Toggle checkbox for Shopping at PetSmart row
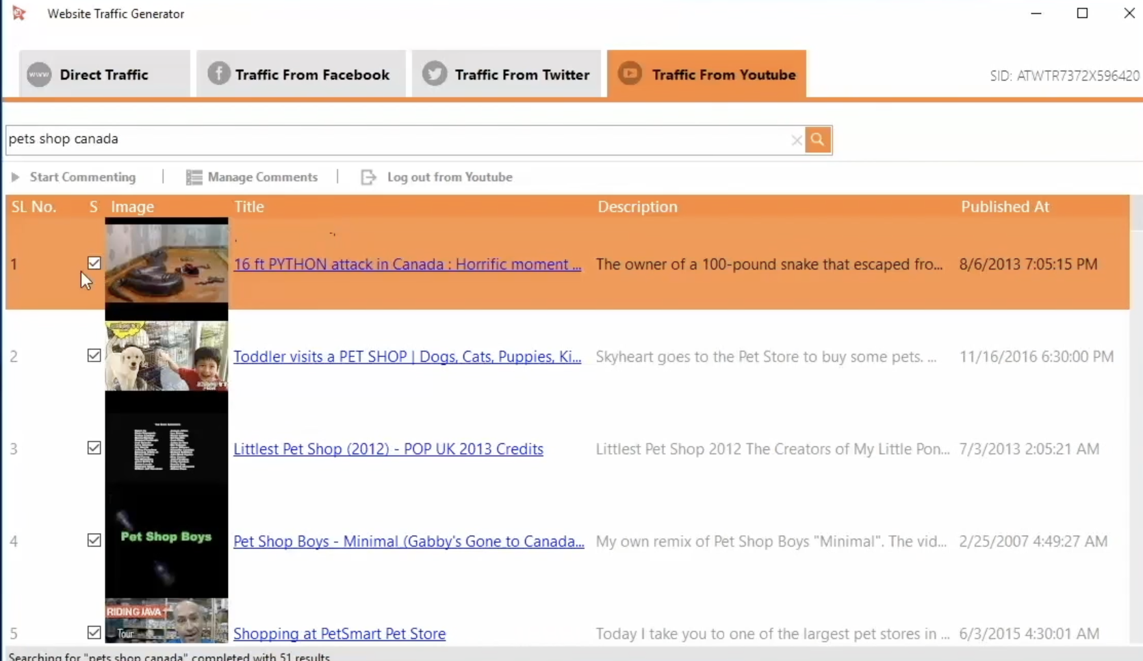The image size is (1143, 661). [x=94, y=633]
